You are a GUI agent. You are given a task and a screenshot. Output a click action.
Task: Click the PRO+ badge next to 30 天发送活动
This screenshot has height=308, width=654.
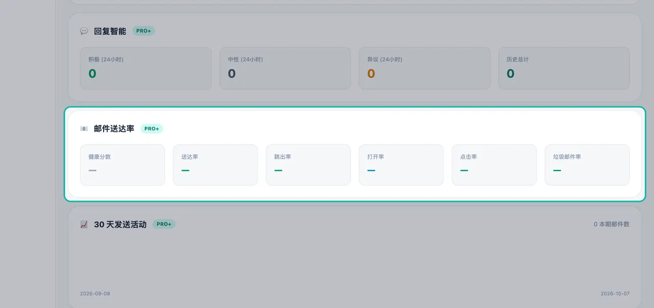[164, 224]
